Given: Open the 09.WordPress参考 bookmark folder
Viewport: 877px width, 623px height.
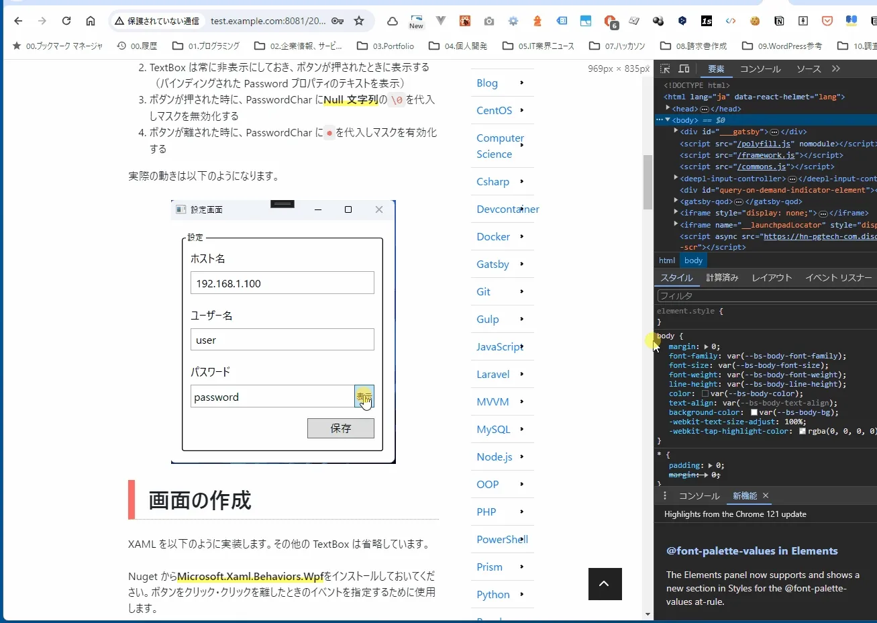Looking at the screenshot, I should (x=782, y=46).
